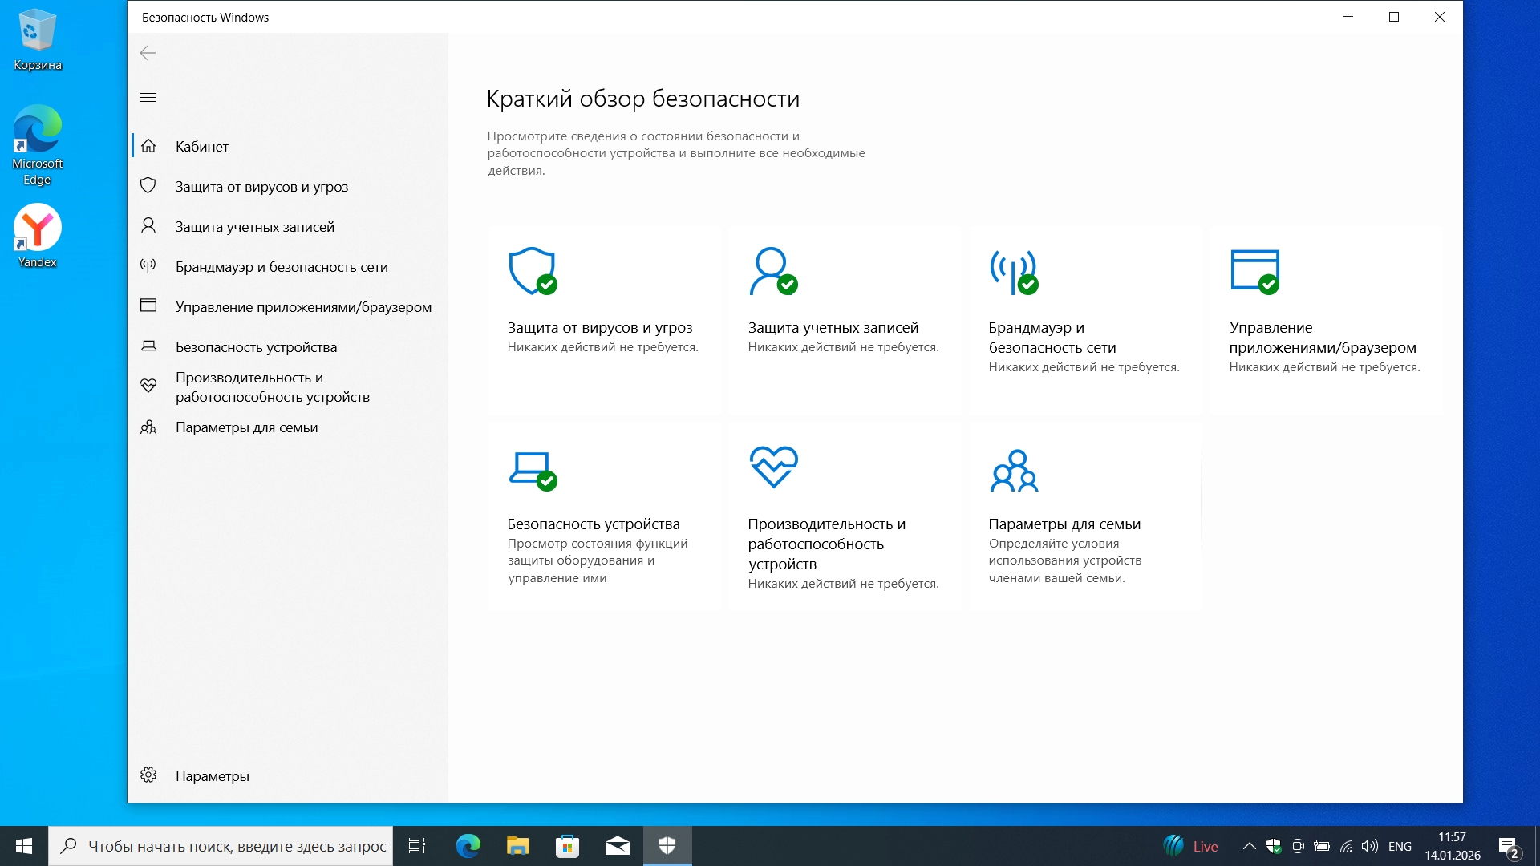Select Защита от вирусов и угроз sidebar item
1540x866 pixels.
(261, 187)
